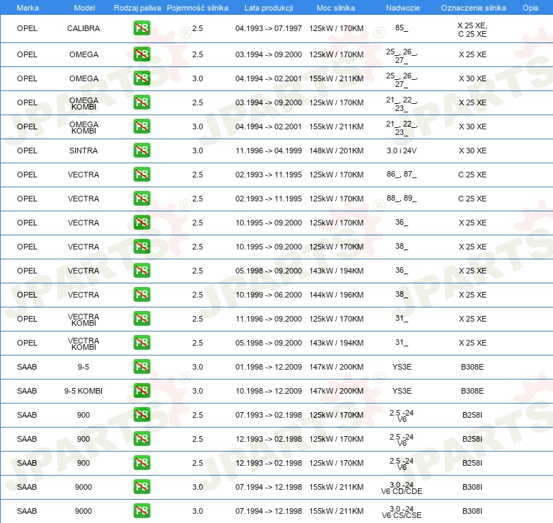The width and height of the screenshot is (553, 523).
Task: Click the fuel icon for VECTRA 38_ 125kW
Action: [141, 247]
